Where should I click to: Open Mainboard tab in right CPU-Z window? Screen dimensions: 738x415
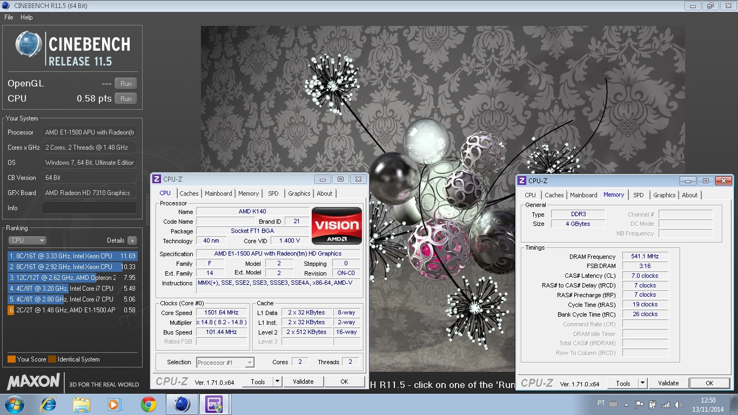click(x=583, y=195)
